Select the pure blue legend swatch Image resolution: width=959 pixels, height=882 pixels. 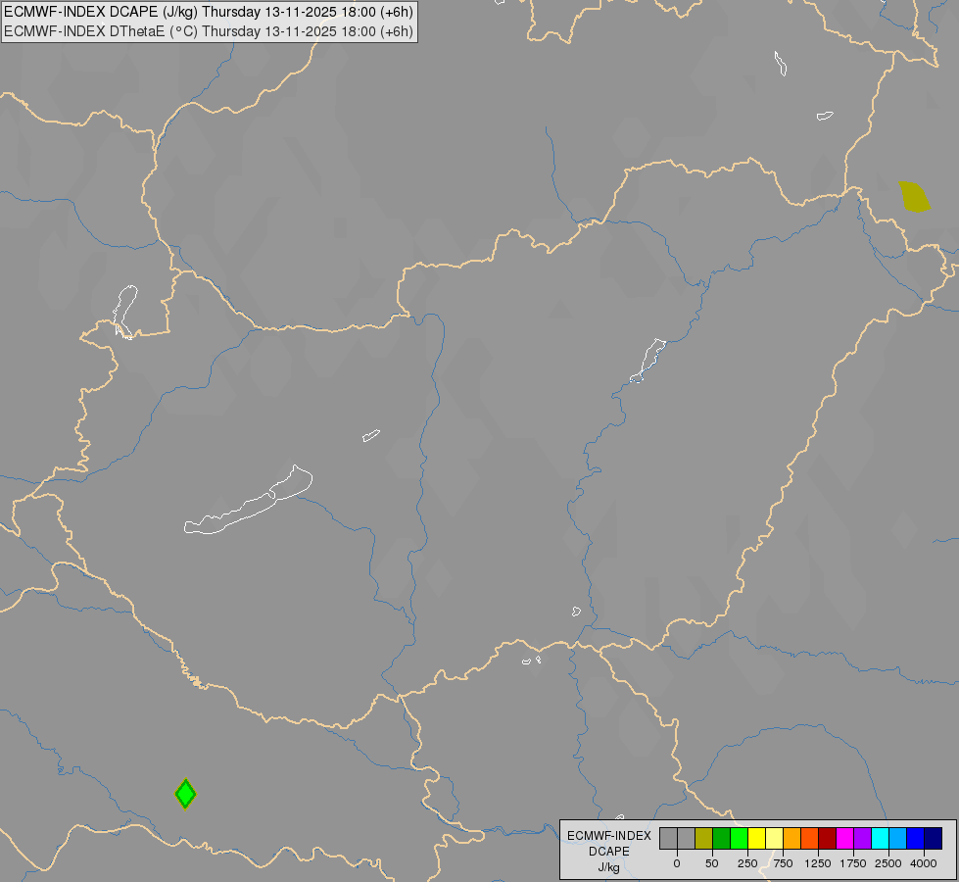[x=916, y=839]
